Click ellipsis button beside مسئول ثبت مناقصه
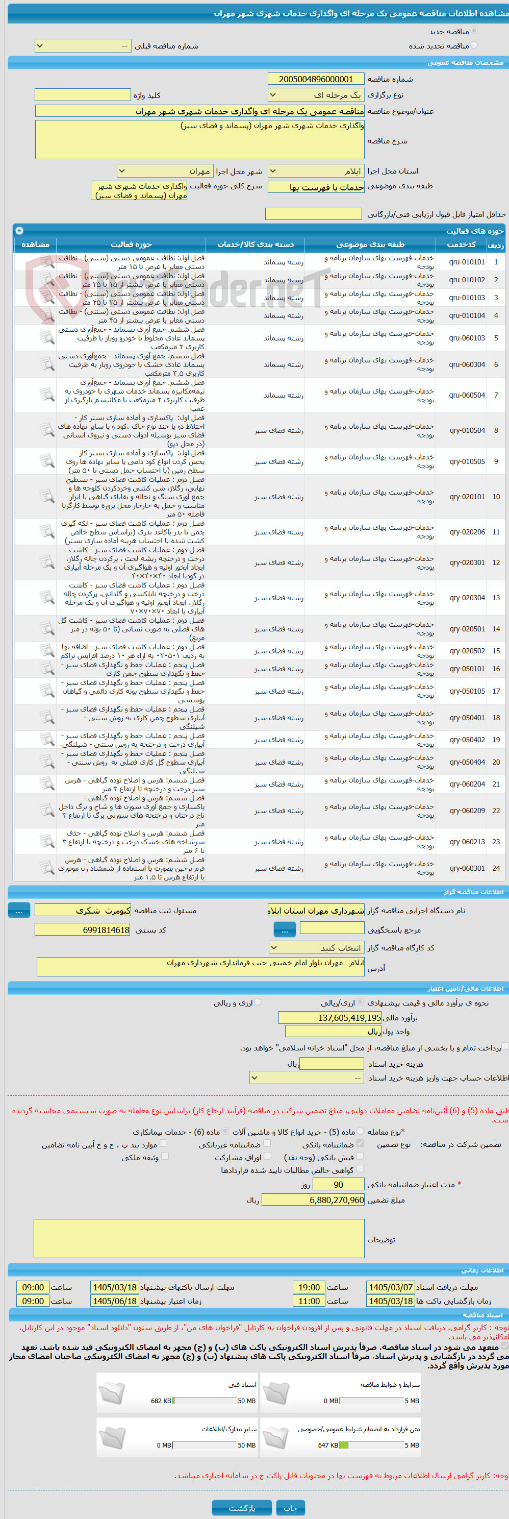Screen dimensions: 509x1519 [x=19, y=911]
